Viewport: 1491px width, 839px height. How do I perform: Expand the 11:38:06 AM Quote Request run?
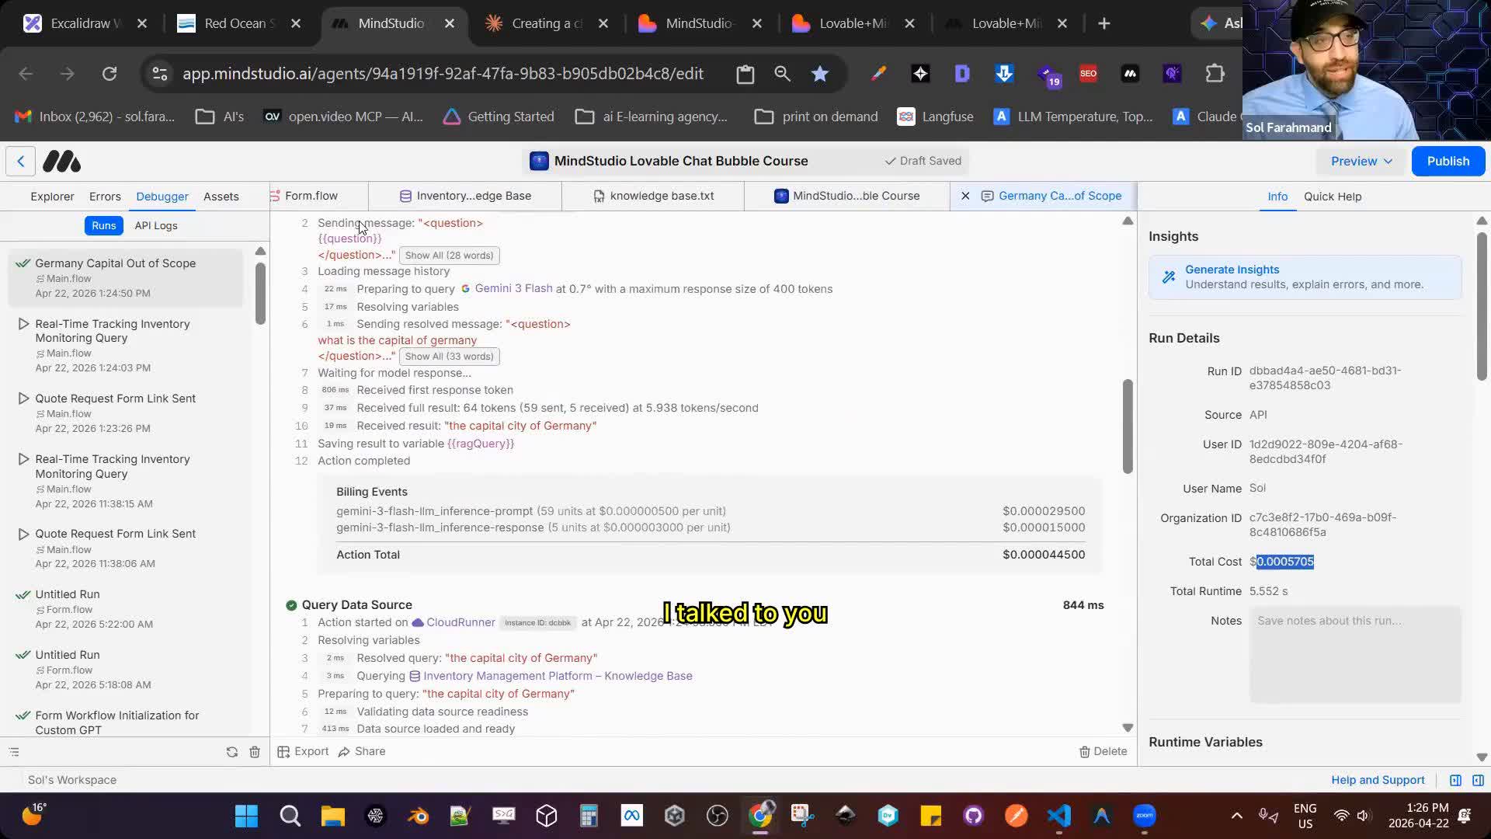[x=23, y=534]
